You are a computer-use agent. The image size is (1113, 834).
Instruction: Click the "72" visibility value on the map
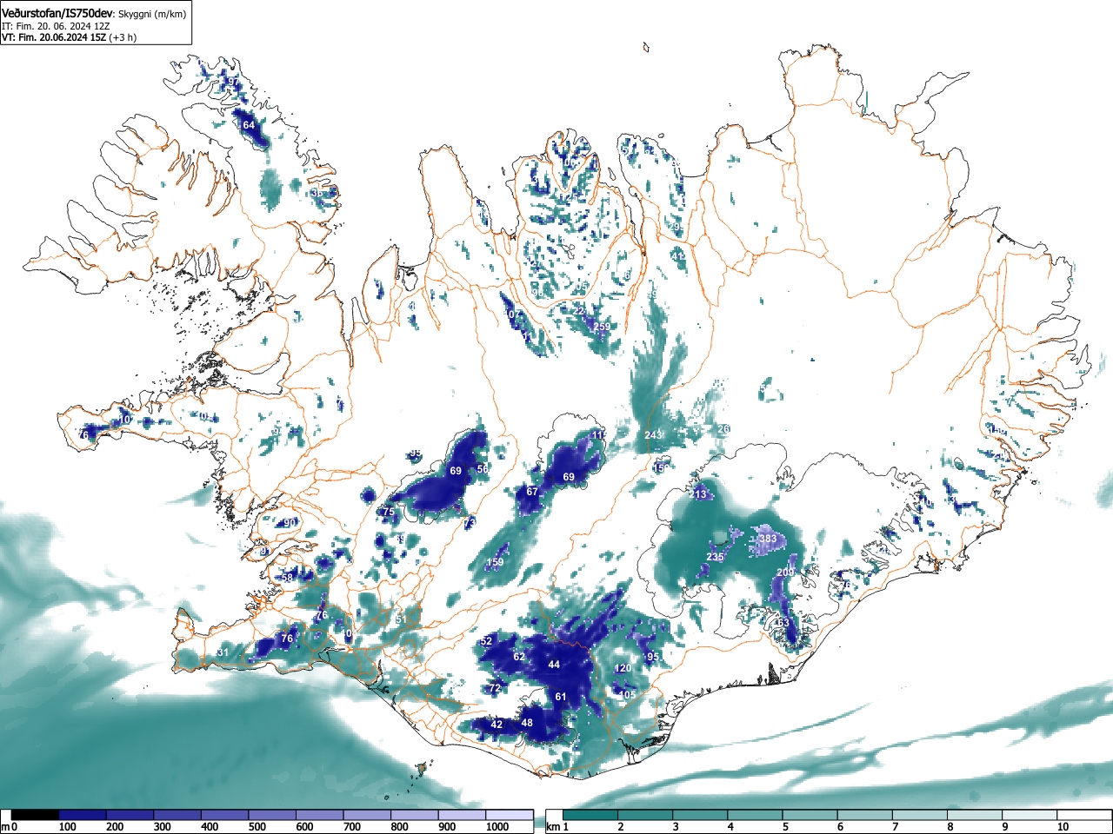[495, 688]
